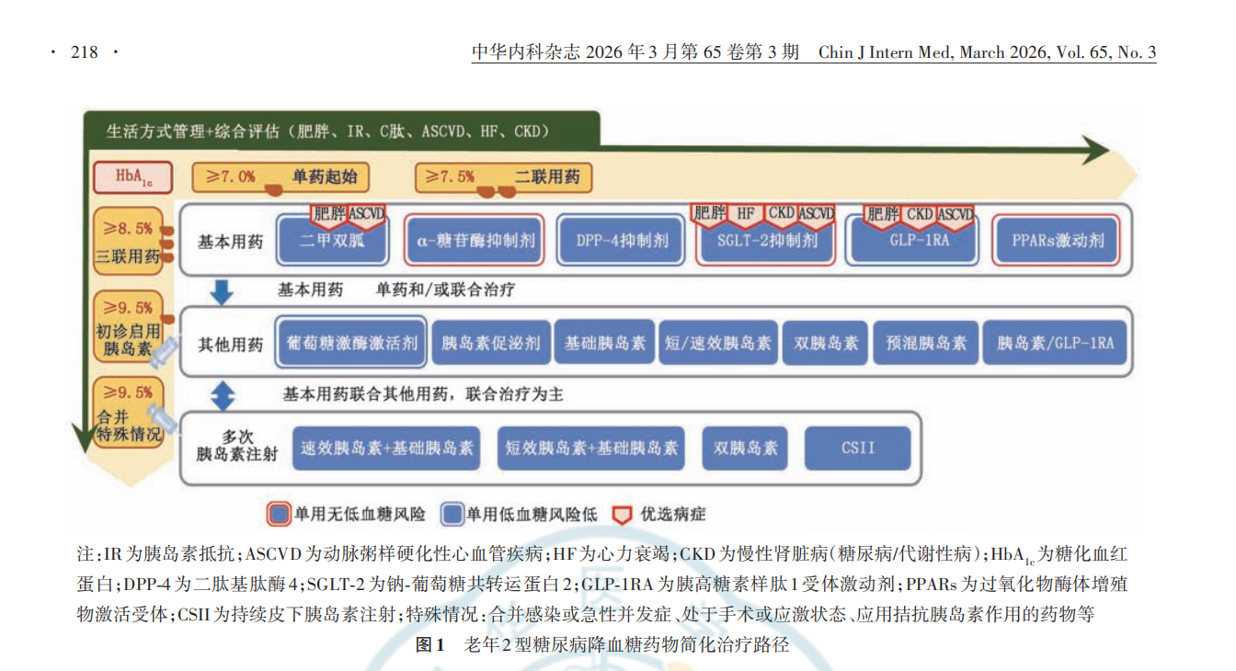Choose the DPP-4抑制剂 box
Viewport: 1236px width, 671px height.
pyautogui.click(x=622, y=242)
